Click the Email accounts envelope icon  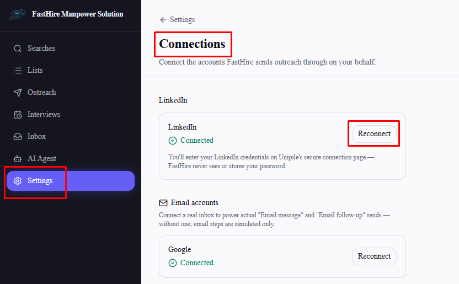click(163, 203)
